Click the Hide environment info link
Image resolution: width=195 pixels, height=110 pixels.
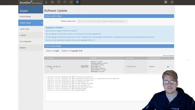tap(168, 56)
